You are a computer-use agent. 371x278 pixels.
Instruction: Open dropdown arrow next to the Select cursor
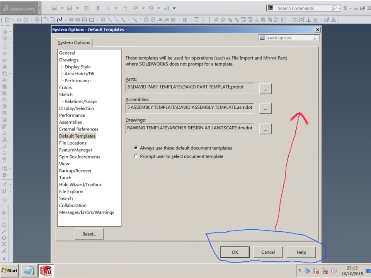coord(116,8)
